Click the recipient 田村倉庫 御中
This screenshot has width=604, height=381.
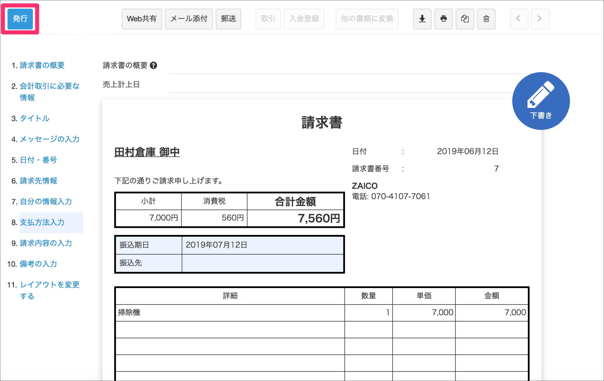147,152
